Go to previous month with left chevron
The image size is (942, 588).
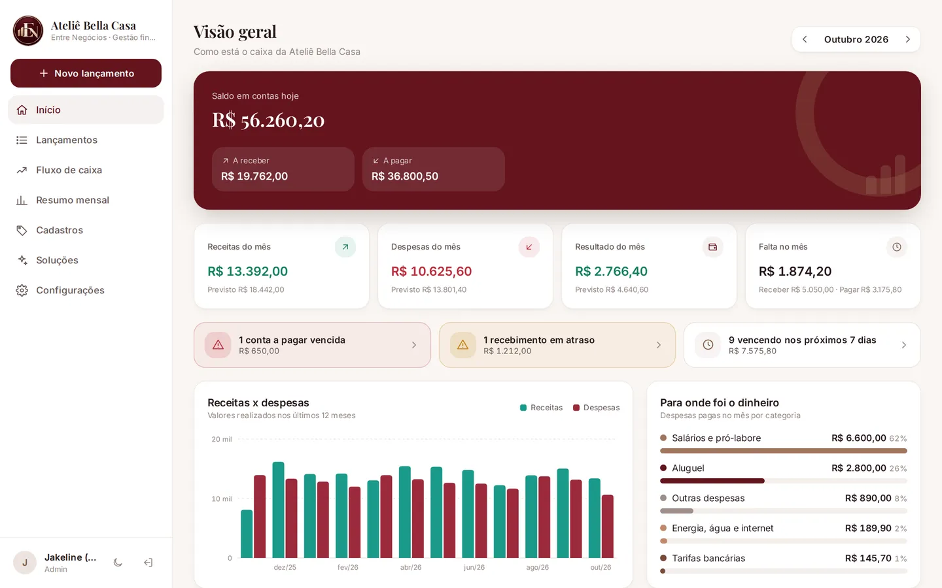click(805, 39)
